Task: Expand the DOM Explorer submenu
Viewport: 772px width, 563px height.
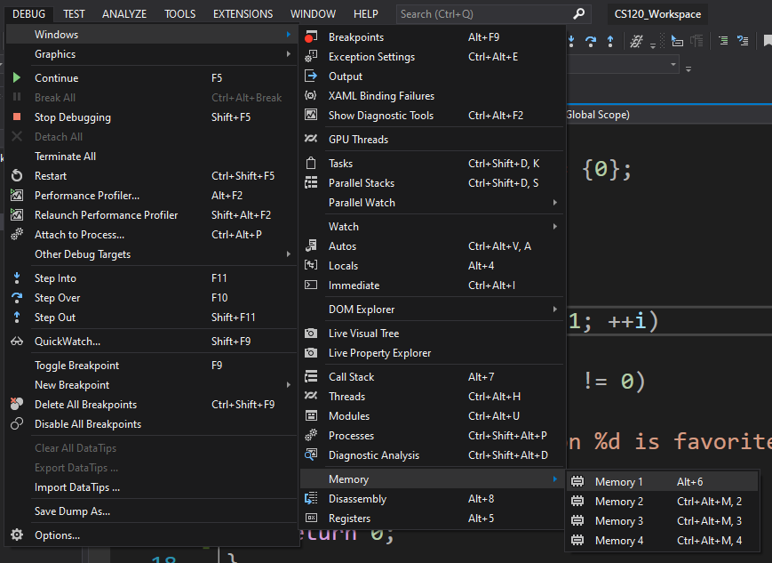Action: tap(431, 310)
